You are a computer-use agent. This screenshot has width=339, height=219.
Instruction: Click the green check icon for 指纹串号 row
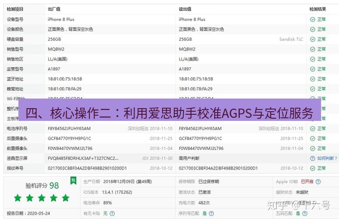click(312, 169)
